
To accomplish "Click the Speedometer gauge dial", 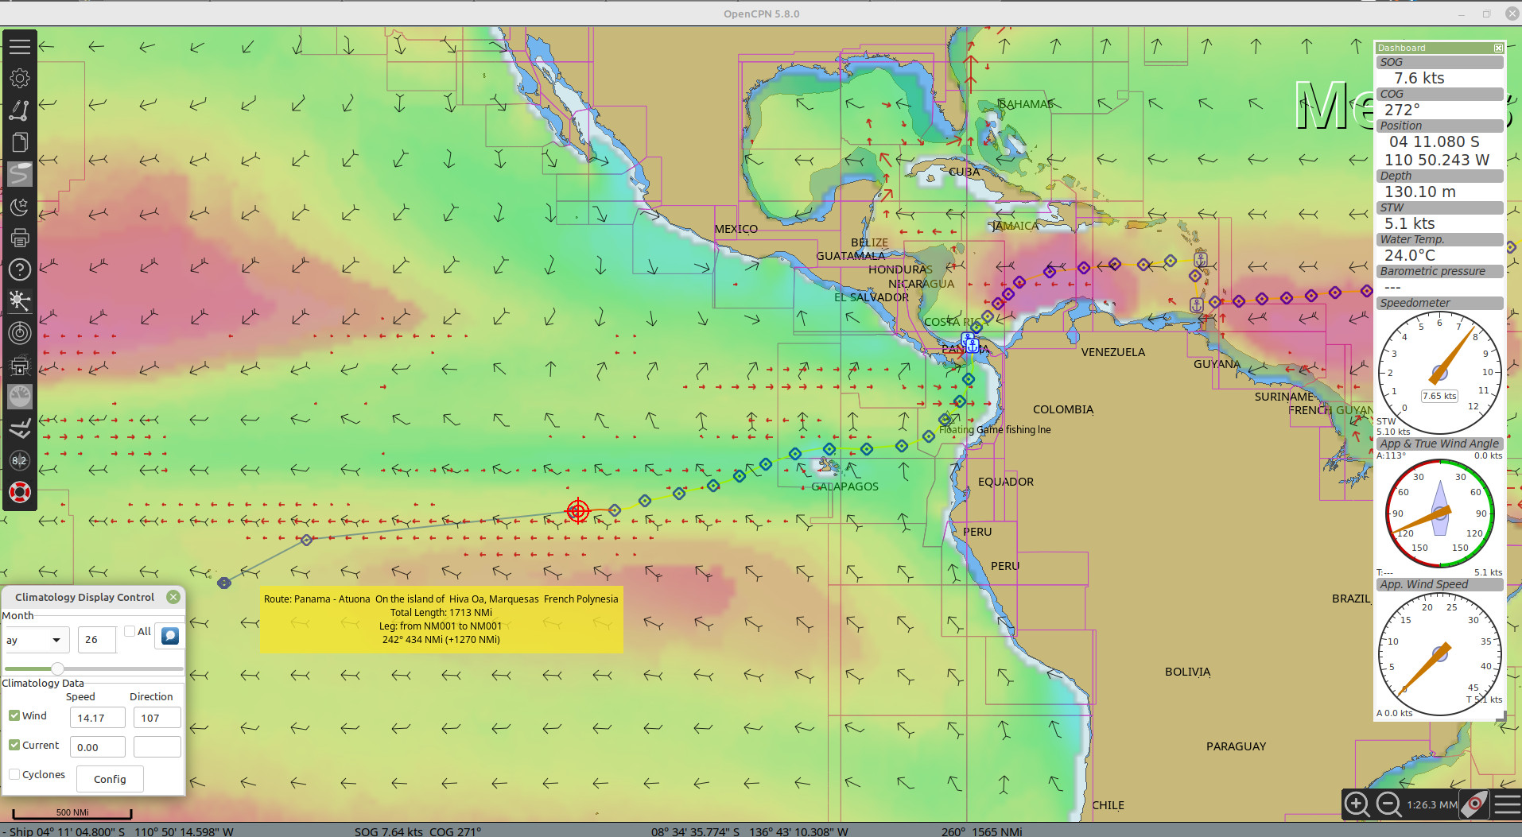I will [x=1439, y=372].
